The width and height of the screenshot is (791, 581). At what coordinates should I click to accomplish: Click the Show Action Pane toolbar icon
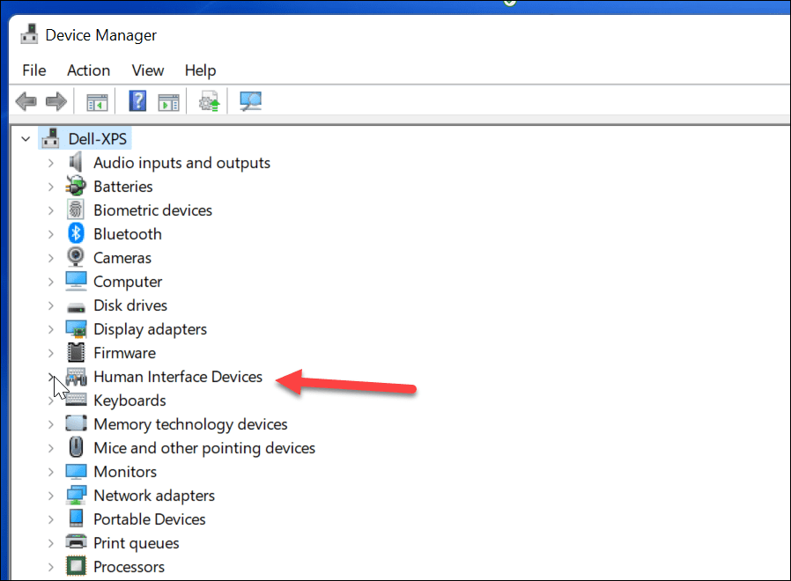click(x=168, y=100)
